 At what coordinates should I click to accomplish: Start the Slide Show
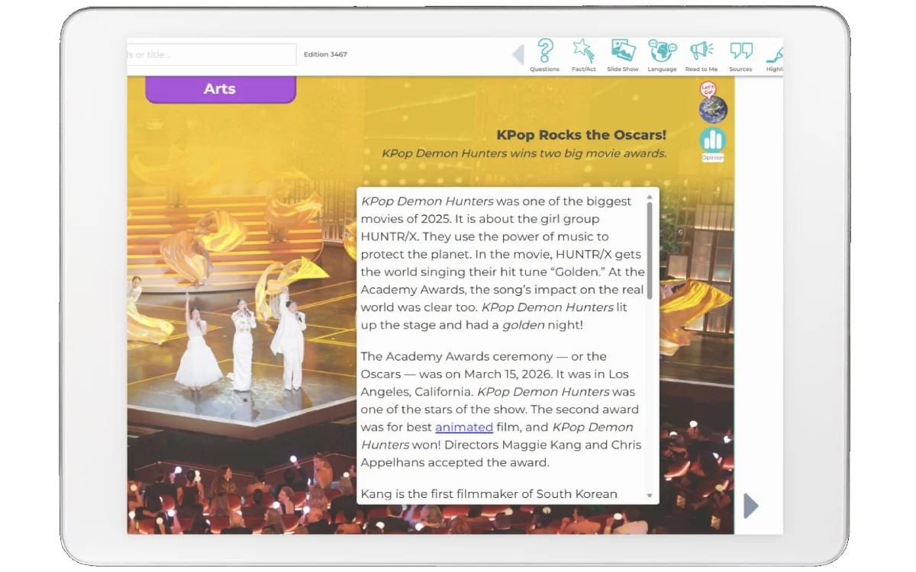[x=623, y=55]
